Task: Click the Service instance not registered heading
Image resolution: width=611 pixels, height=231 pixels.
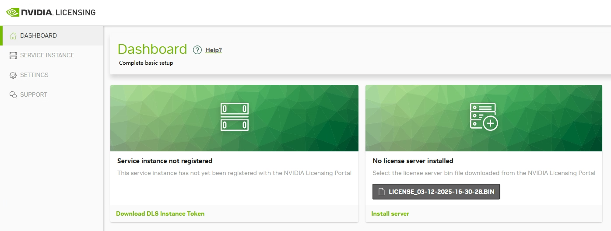Action: 165,161
